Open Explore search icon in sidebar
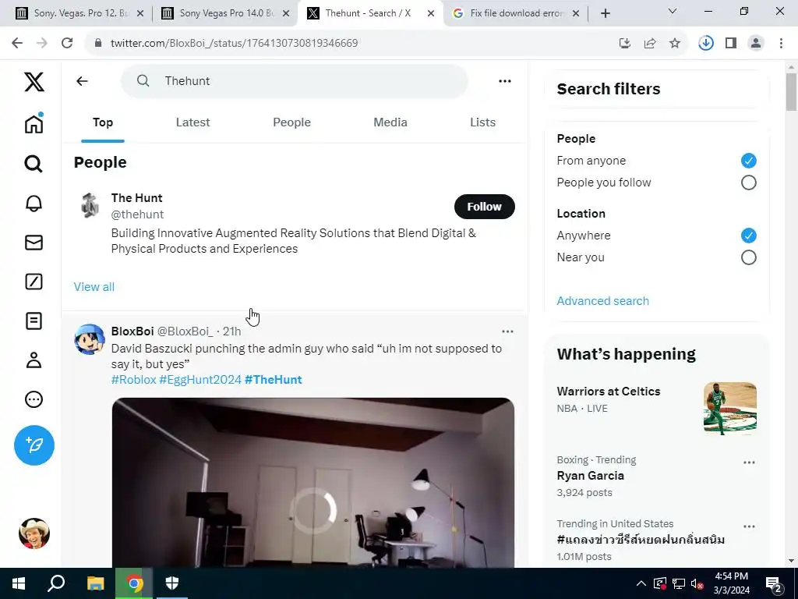Image resolution: width=798 pixels, height=599 pixels. (34, 164)
